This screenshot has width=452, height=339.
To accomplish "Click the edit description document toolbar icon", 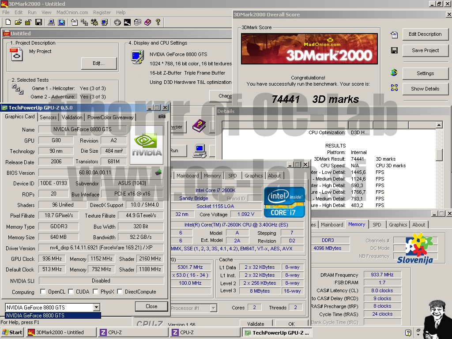I will (74, 22).
